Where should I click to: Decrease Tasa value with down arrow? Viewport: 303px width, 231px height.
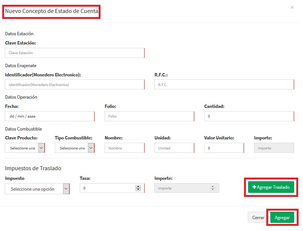pyautogui.click(x=138, y=190)
